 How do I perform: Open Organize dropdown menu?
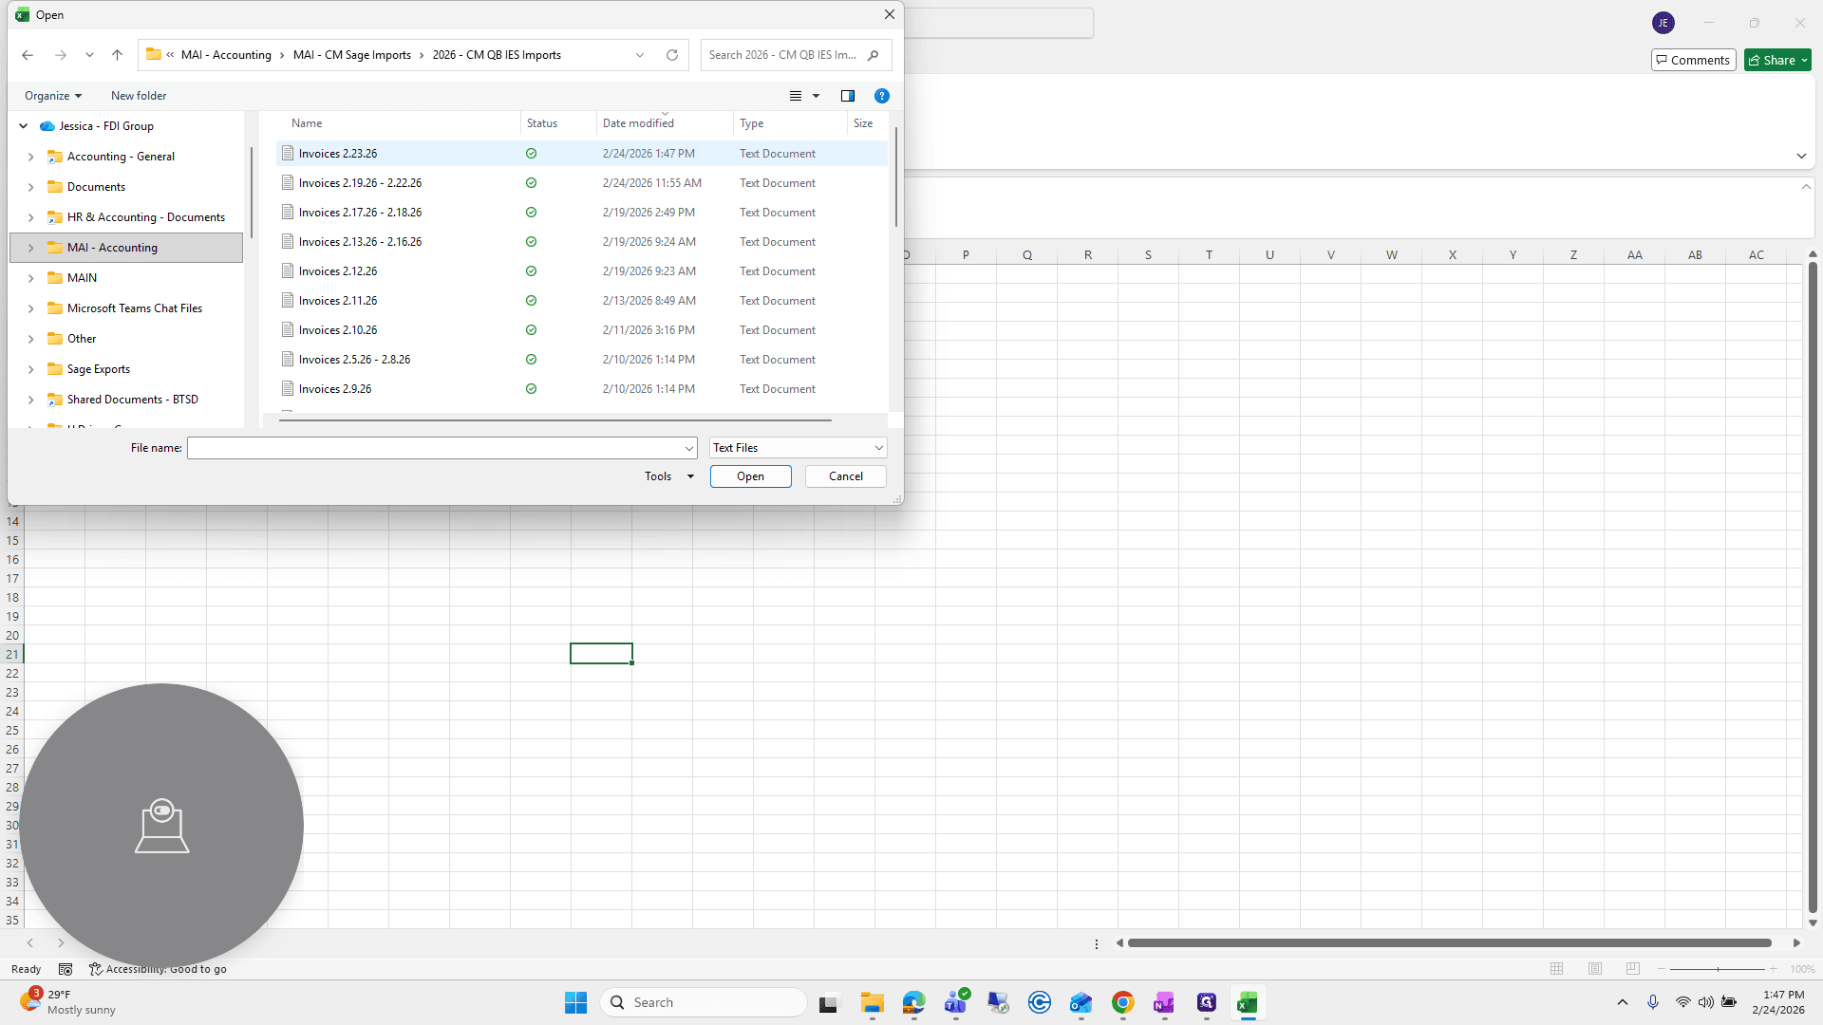point(53,96)
